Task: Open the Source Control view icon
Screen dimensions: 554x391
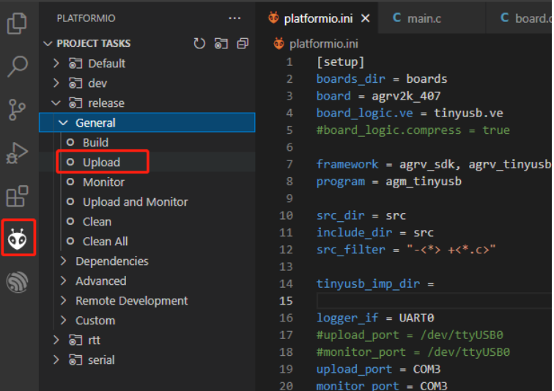Action: pos(17,109)
